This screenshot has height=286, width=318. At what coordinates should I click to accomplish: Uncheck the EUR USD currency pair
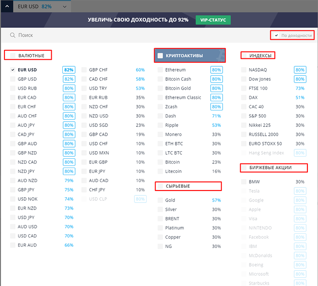pyautogui.click(x=12, y=70)
